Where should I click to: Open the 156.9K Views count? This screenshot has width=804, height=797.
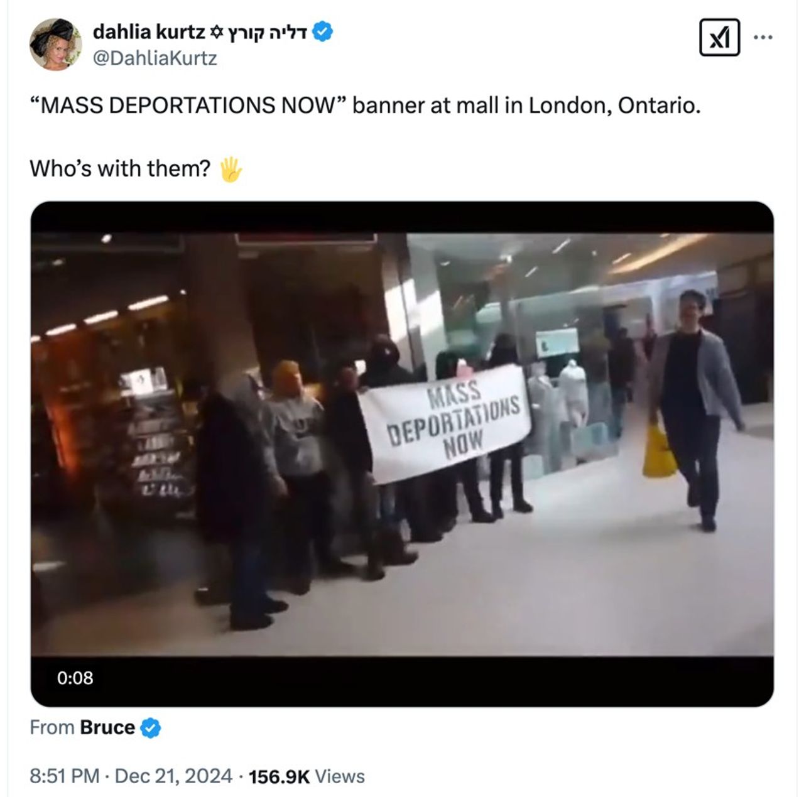click(x=307, y=776)
